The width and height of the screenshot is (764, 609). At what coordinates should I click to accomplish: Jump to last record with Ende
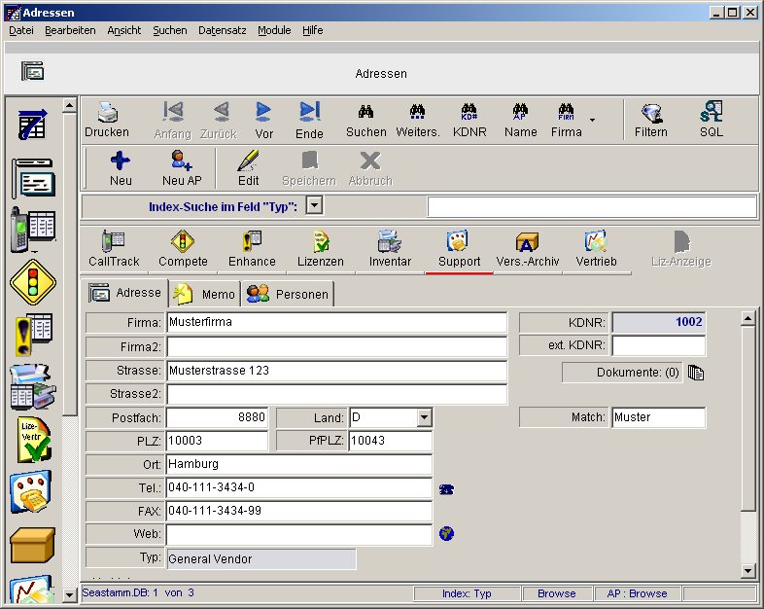pos(309,113)
